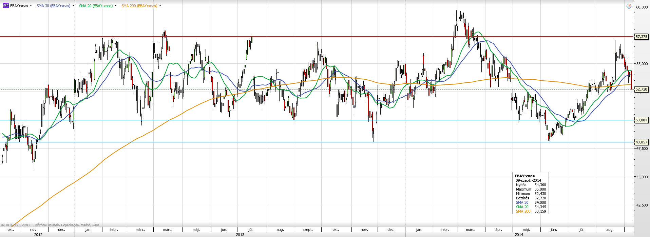Screen dimensions: 650x237
Task: Click the Bezárás 52,720 row in info box
Action: click(x=531, y=198)
